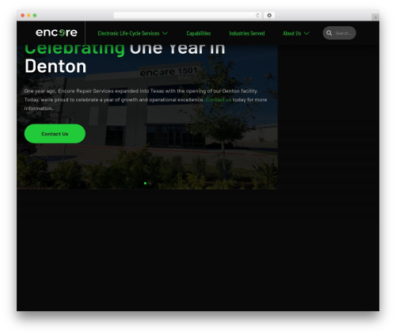Click the green maximize window button
Screen dimensions: 396x335
tap(35, 15)
